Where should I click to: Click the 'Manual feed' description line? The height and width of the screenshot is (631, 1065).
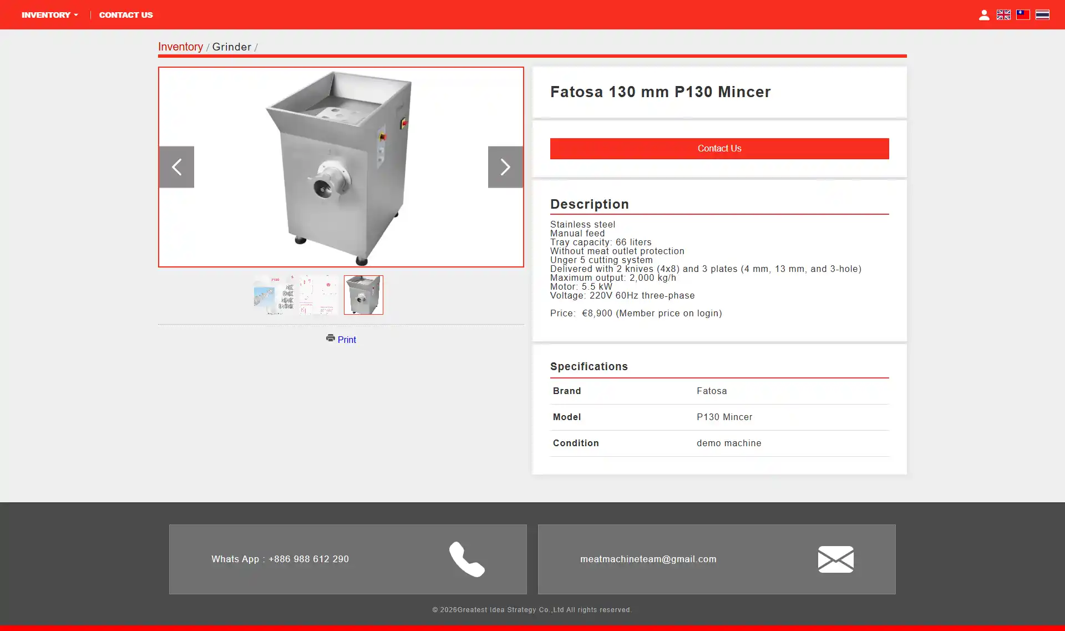coord(577,234)
